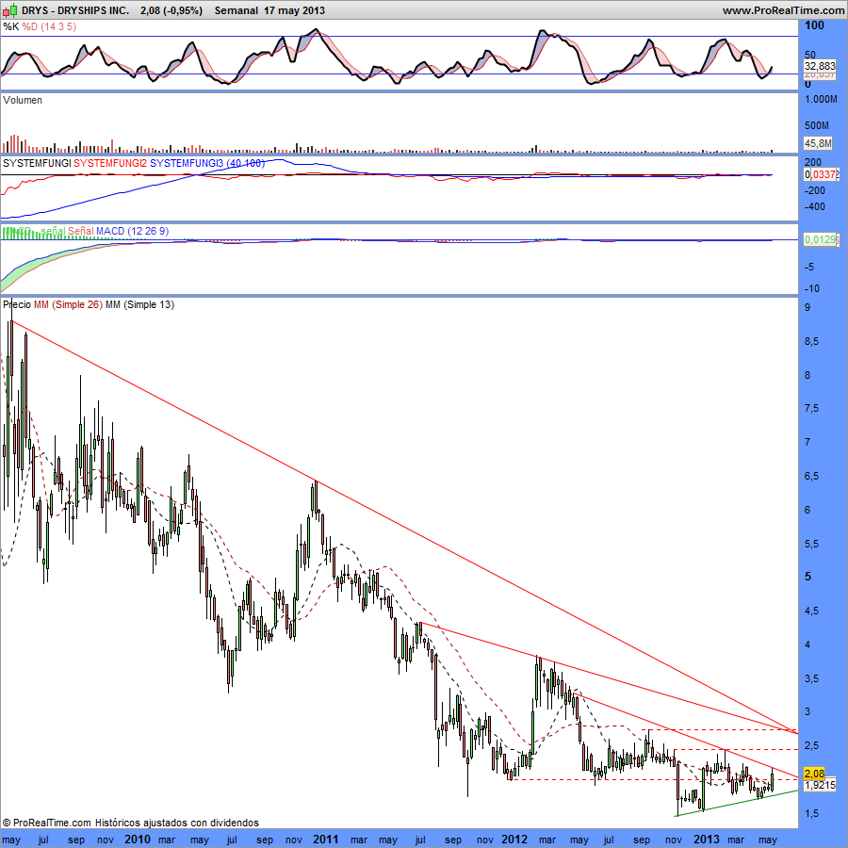Click the 2011 year marker on time axis

coord(326,839)
